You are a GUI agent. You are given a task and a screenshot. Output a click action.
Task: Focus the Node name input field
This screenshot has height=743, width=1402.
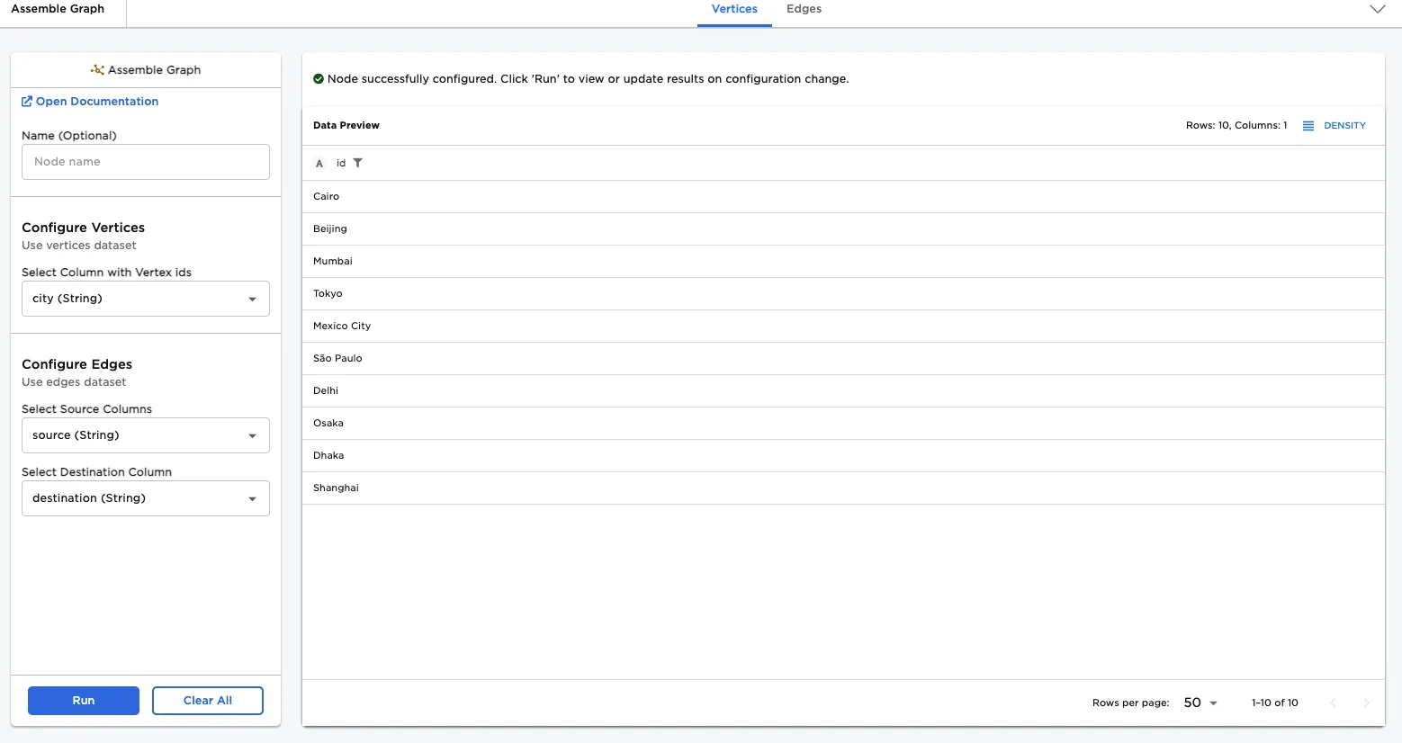tap(145, 162)
